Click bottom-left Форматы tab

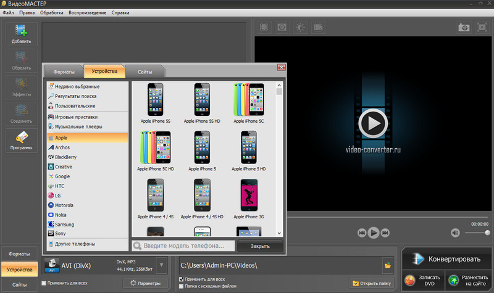coord(19,254)
